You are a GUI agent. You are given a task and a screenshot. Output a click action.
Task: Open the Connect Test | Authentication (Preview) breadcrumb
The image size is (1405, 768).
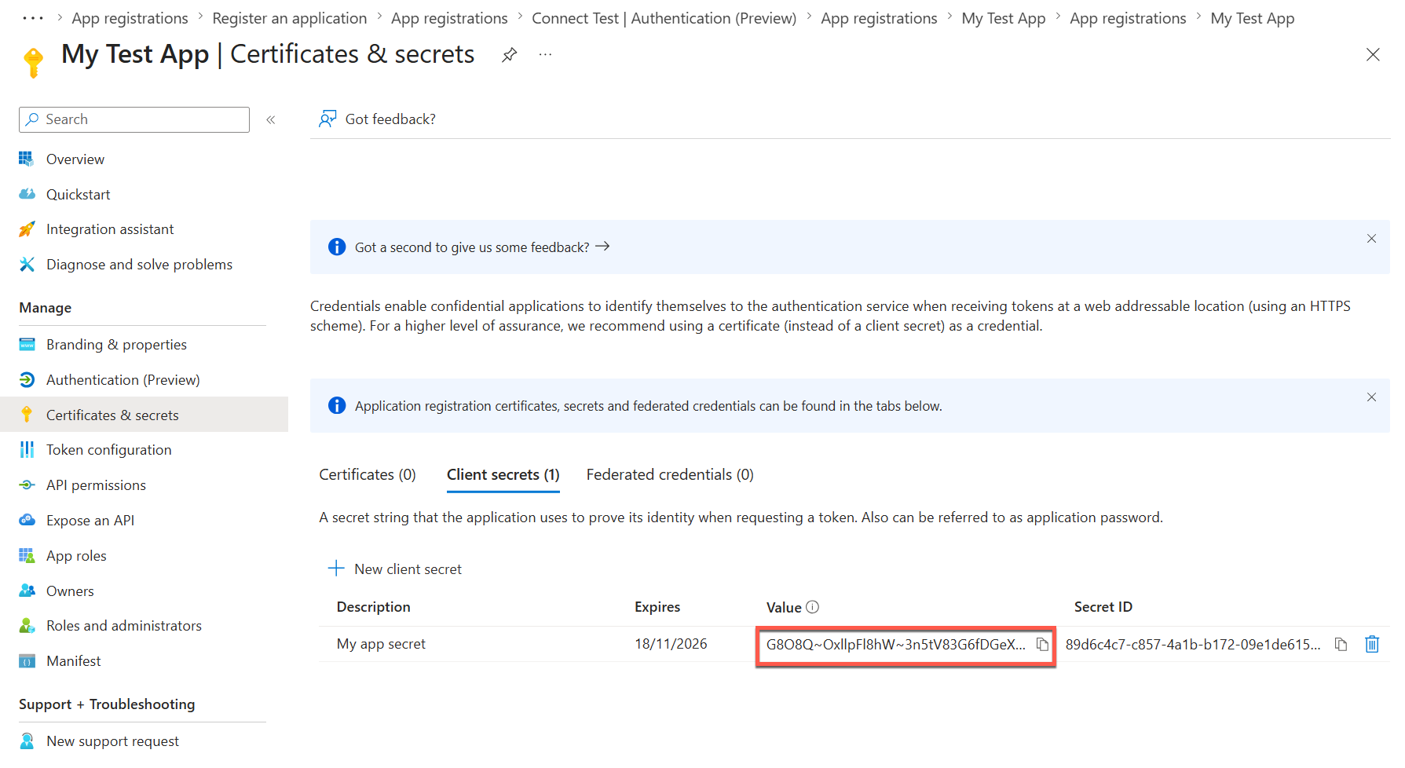coord(664,18)
